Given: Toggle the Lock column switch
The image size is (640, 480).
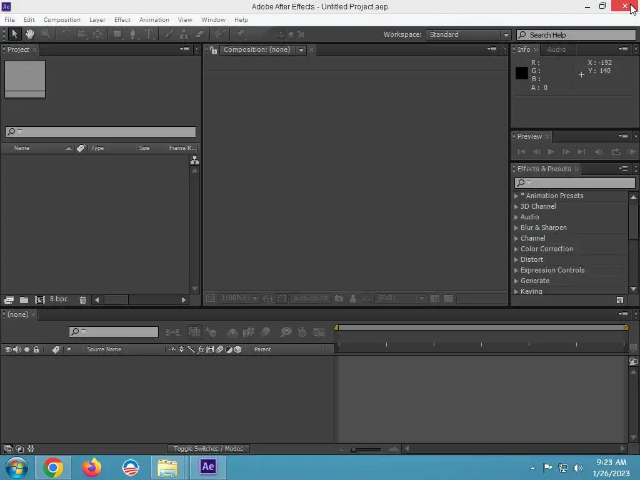Looking at the screenshot, I should point(36,349).
